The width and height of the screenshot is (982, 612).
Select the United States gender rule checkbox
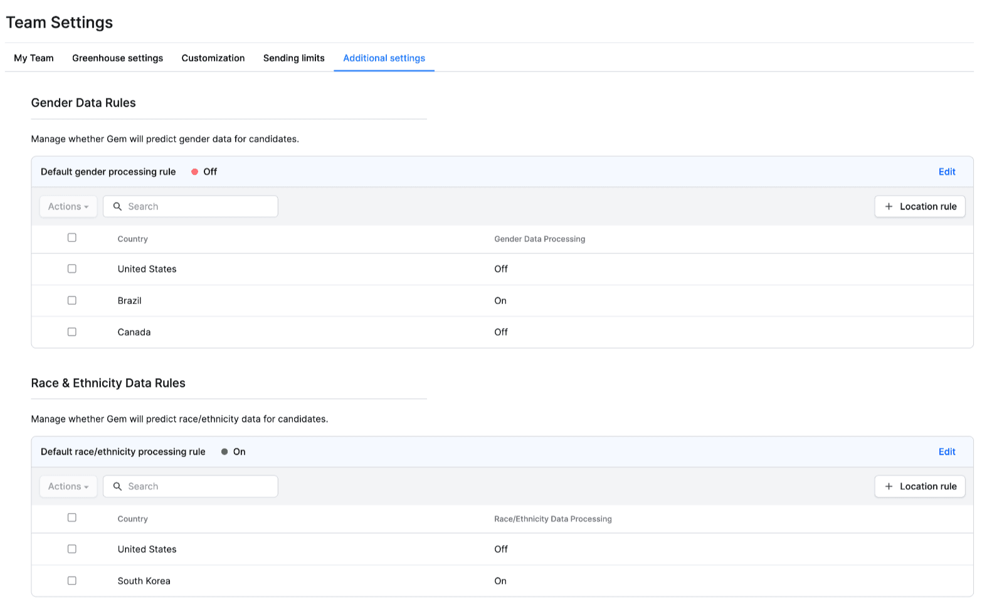tap(72, 269)
